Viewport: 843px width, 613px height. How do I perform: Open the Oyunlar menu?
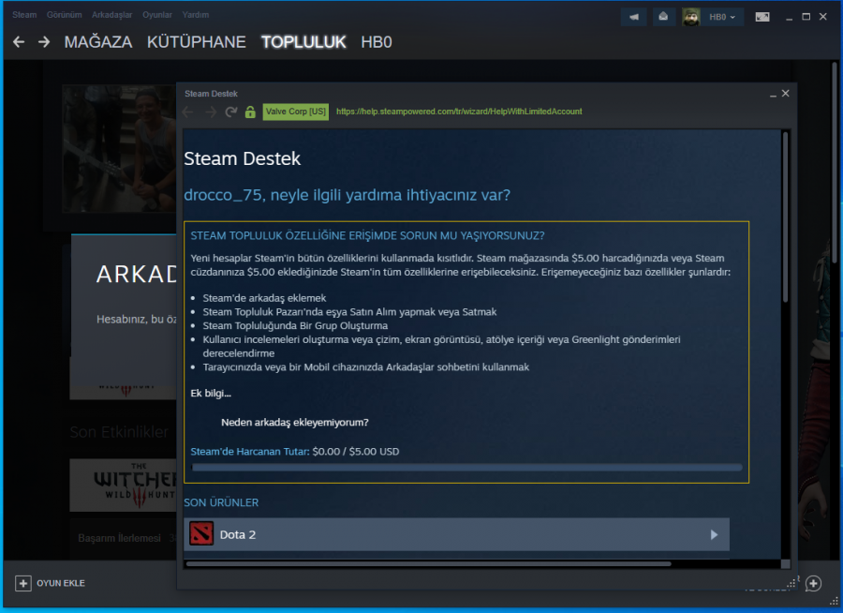click(157, 15)
